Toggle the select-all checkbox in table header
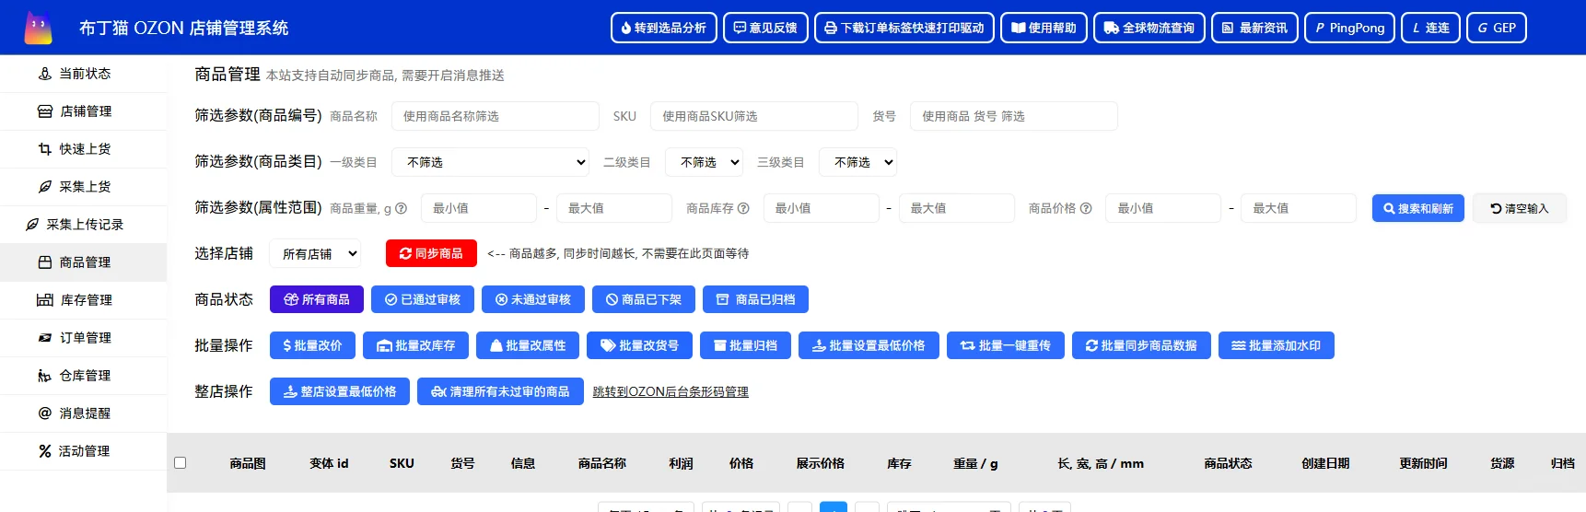This screenshot has width=1586, height=512. tap(181, 463)
